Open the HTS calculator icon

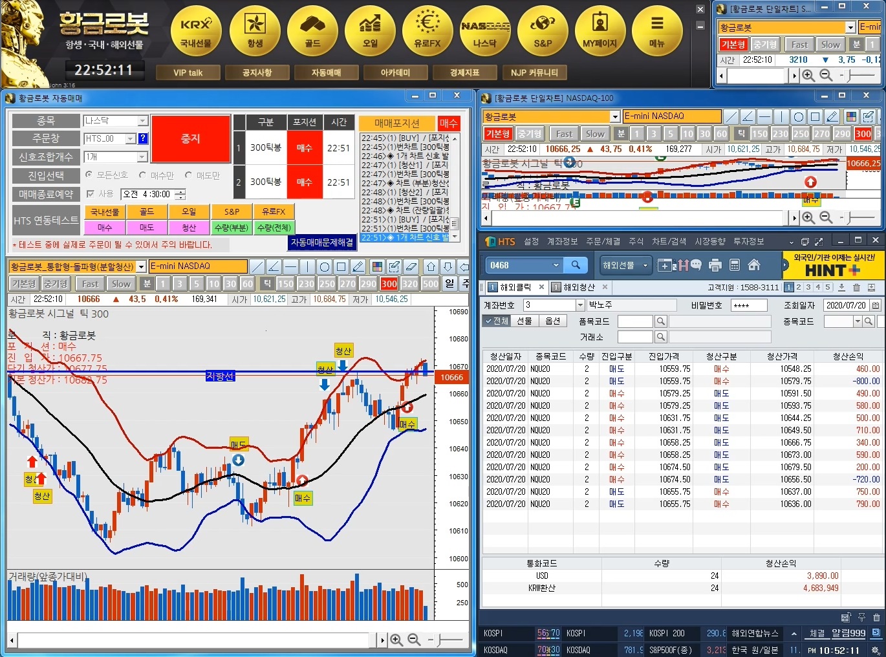tap(734, 265)
